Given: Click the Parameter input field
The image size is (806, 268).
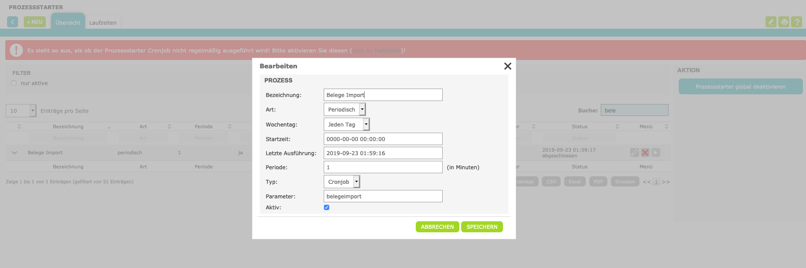Looking at the screenshot, I should coord(383,196).
